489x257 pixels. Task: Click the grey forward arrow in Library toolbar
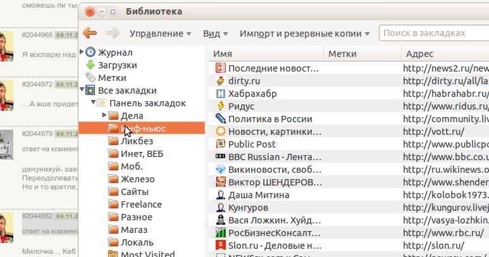112,33
